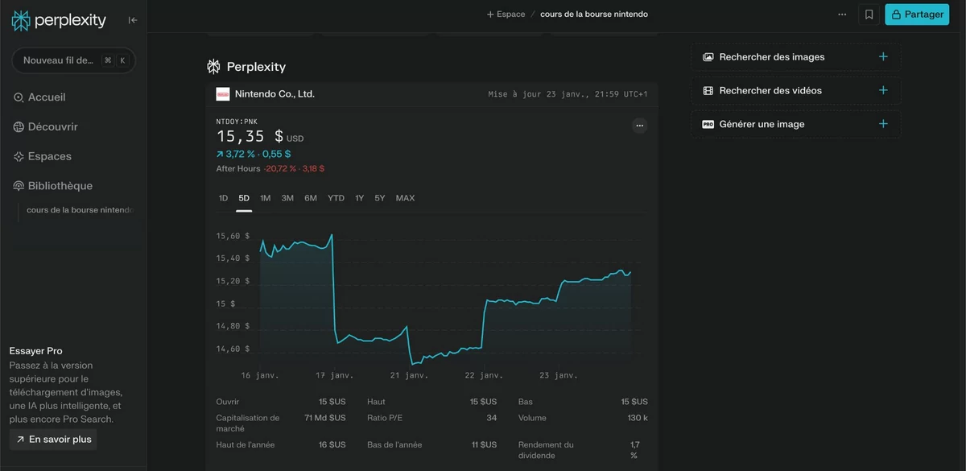This screenshot has width=966, height=471.
Task: Click the 15,60 $ y-axis label
Action: click(233, 236)
